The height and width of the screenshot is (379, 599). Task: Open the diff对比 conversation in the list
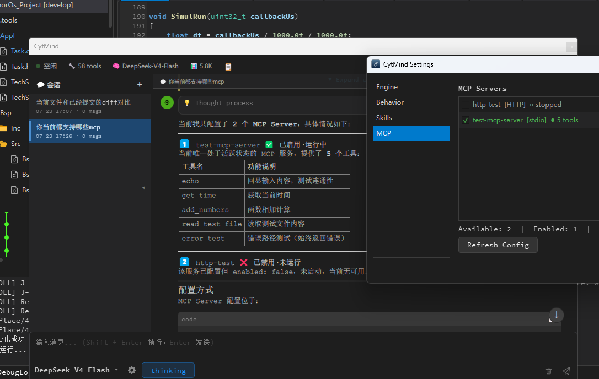[x=90, y=106]
